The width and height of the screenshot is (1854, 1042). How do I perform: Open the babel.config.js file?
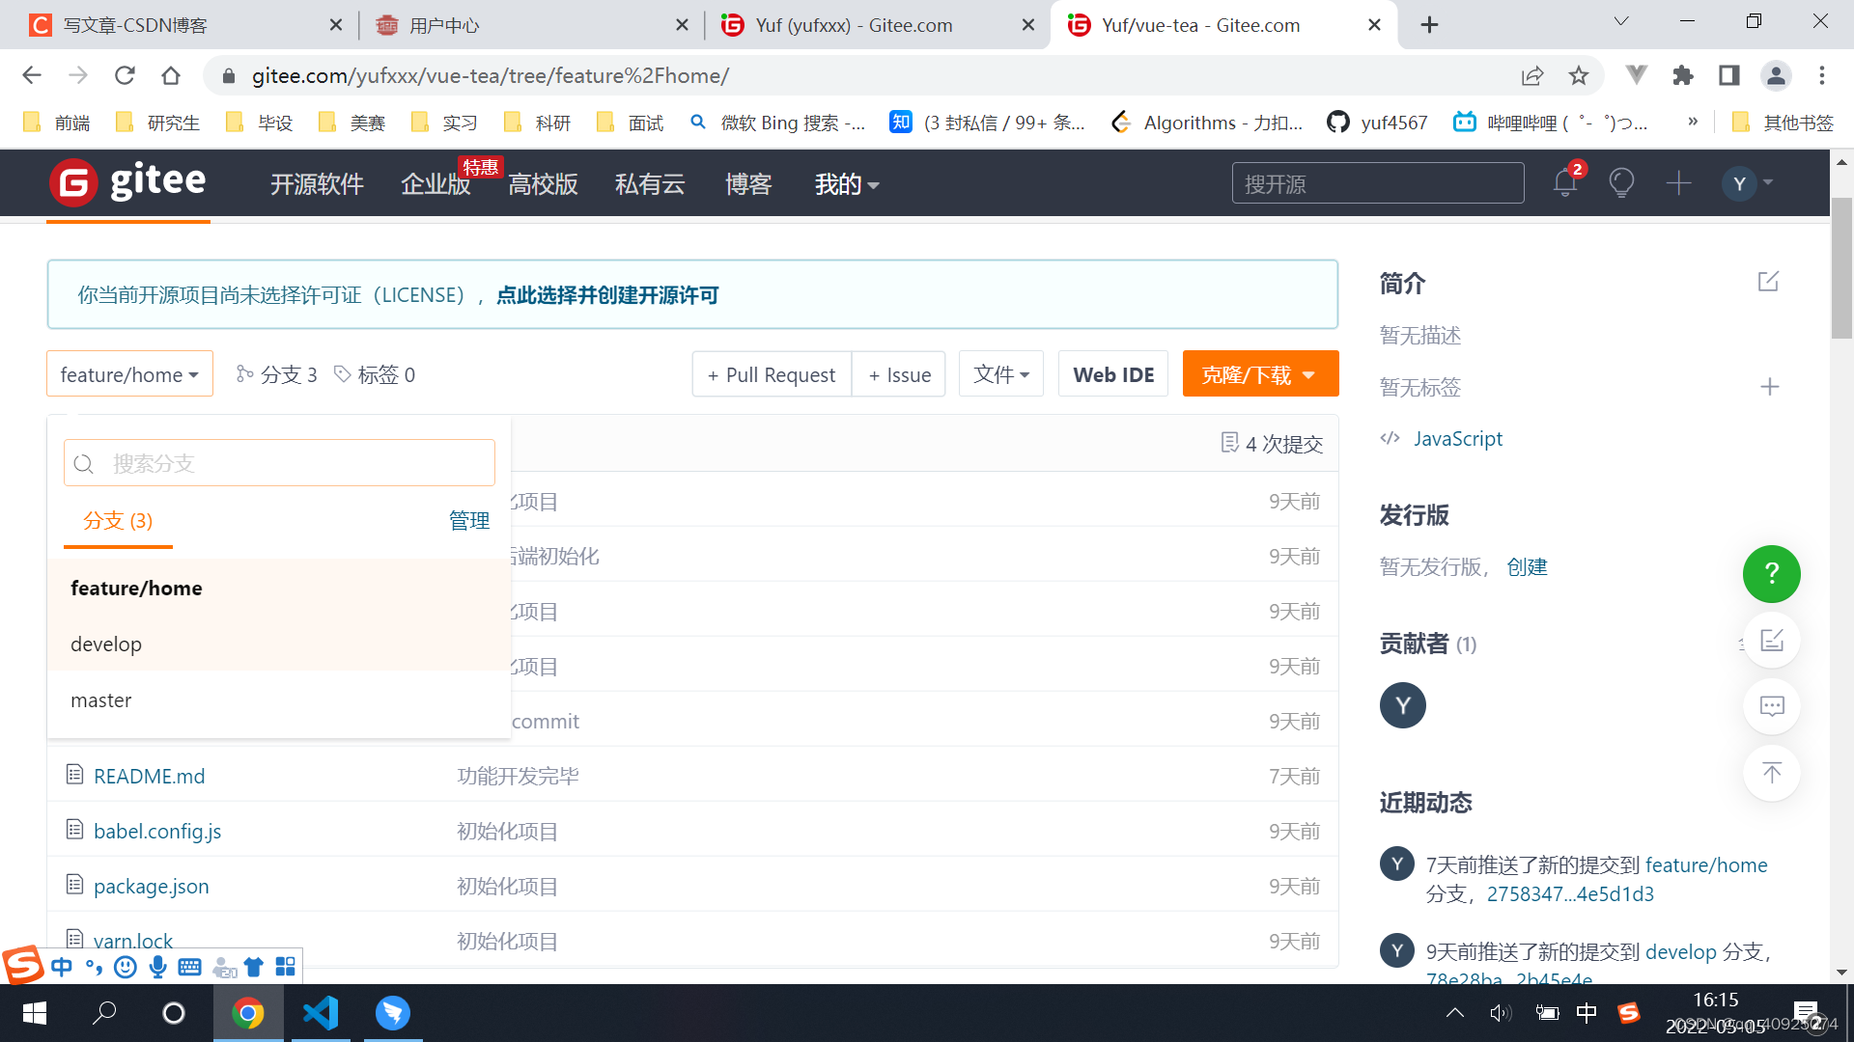point(157,831)
